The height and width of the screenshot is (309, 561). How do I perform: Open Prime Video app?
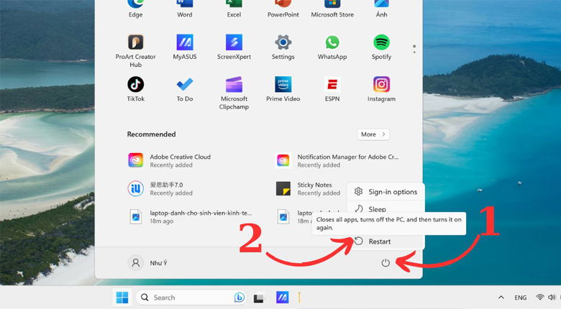283,85
